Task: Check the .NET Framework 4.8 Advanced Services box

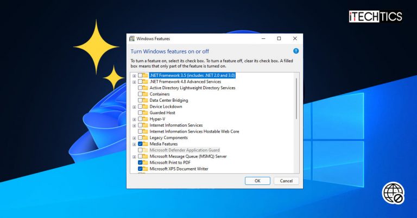Action: pos(140,82)
